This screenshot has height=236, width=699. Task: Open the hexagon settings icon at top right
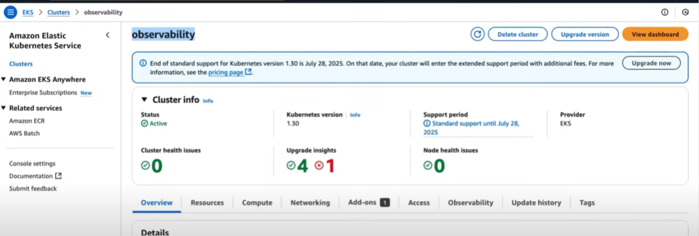[x=686, y=13]
